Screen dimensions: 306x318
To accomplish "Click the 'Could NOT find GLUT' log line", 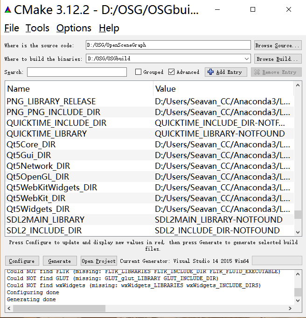I will 113,278.
